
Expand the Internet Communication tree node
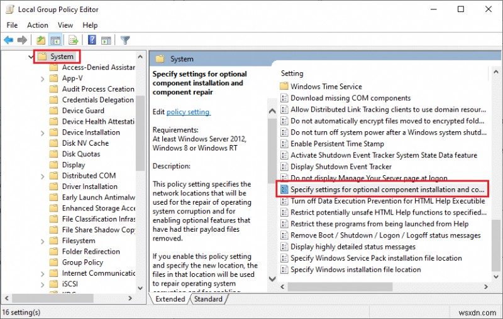[x=42, y=274]
